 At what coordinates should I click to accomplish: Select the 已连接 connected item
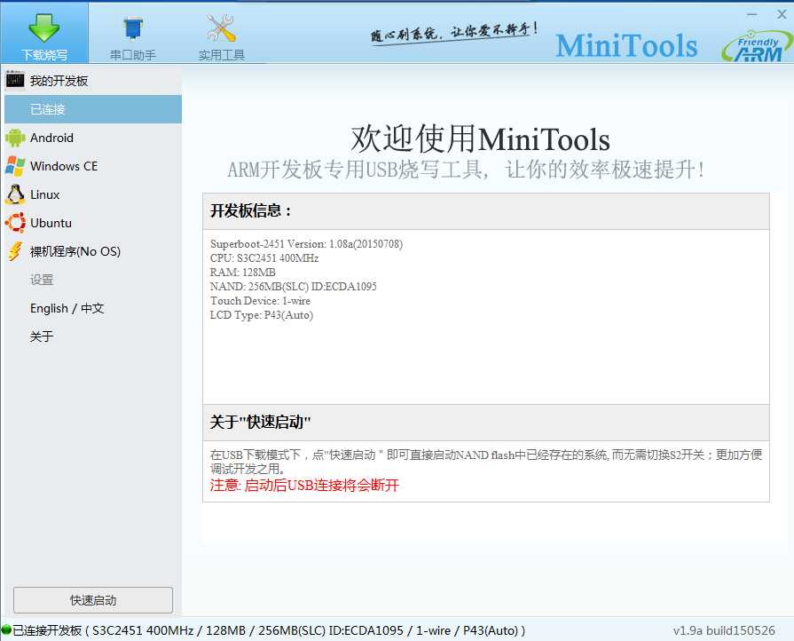click(93, 109)
